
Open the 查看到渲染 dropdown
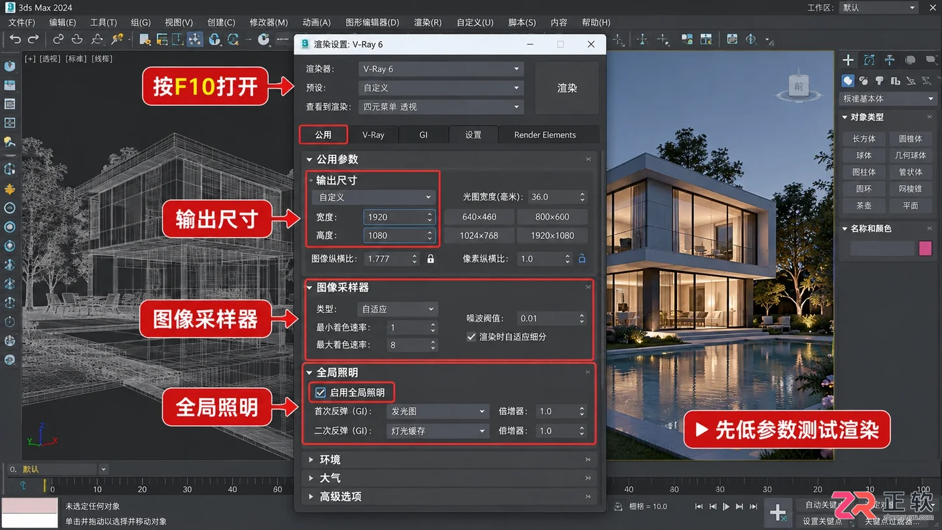point(441,107)
